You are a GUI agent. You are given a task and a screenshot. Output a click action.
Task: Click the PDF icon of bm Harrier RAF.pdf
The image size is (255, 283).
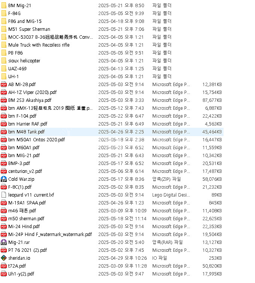click(4, 124)
